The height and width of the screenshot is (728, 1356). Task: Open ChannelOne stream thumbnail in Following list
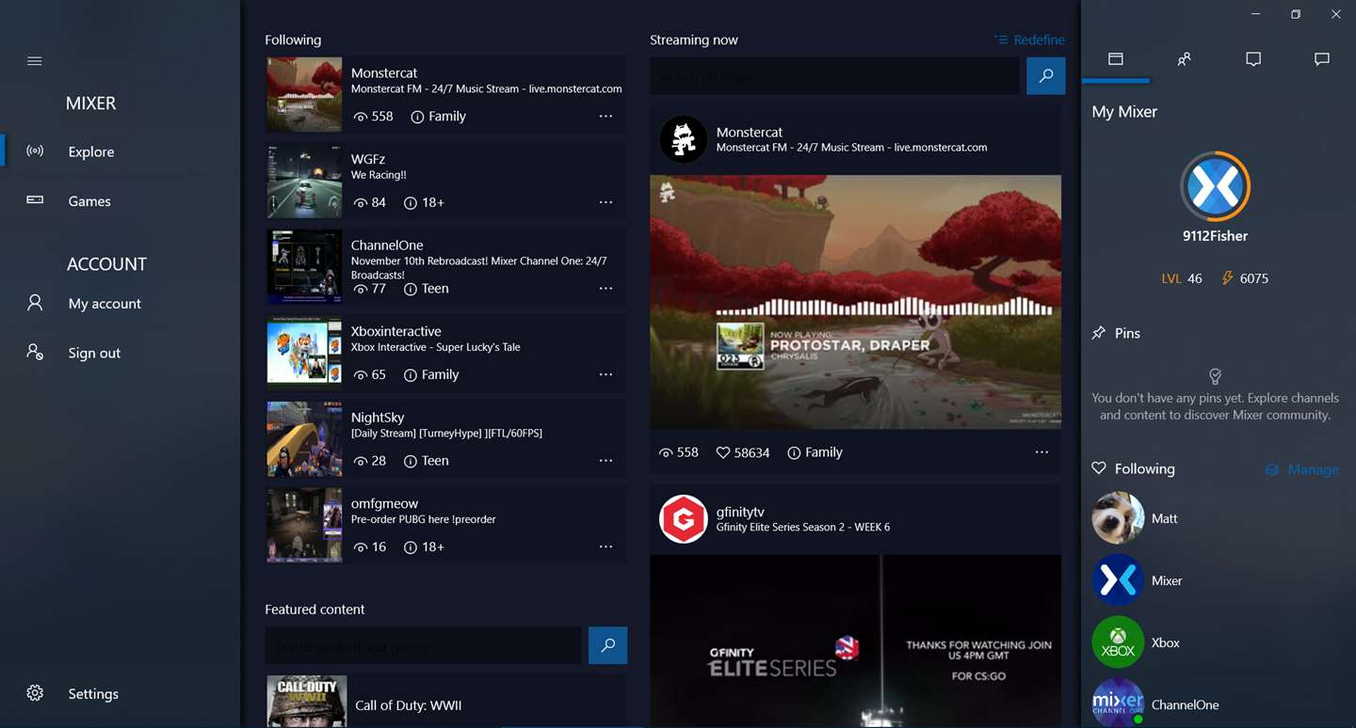[x=304, y=267]
